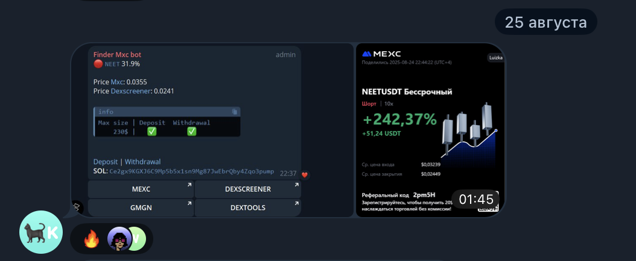Click the fire emoji reaction

tap(91, 239)
